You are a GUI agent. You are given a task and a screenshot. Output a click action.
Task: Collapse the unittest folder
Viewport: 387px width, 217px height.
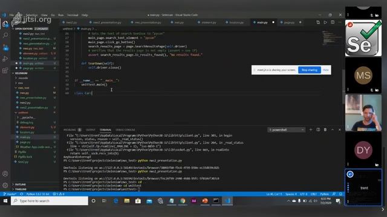(x=23, y=113)
